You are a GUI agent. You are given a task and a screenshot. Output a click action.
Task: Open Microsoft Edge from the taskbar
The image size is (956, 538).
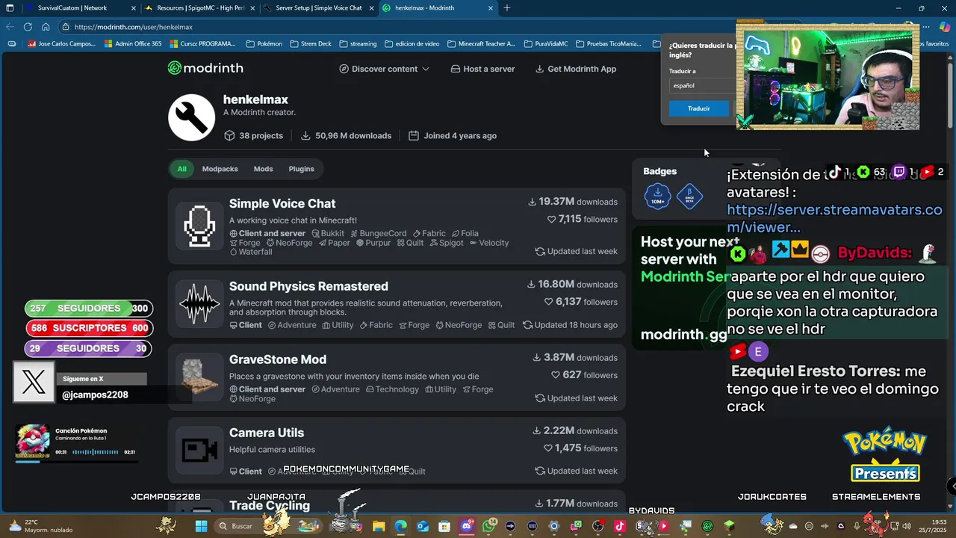[400, 526]
